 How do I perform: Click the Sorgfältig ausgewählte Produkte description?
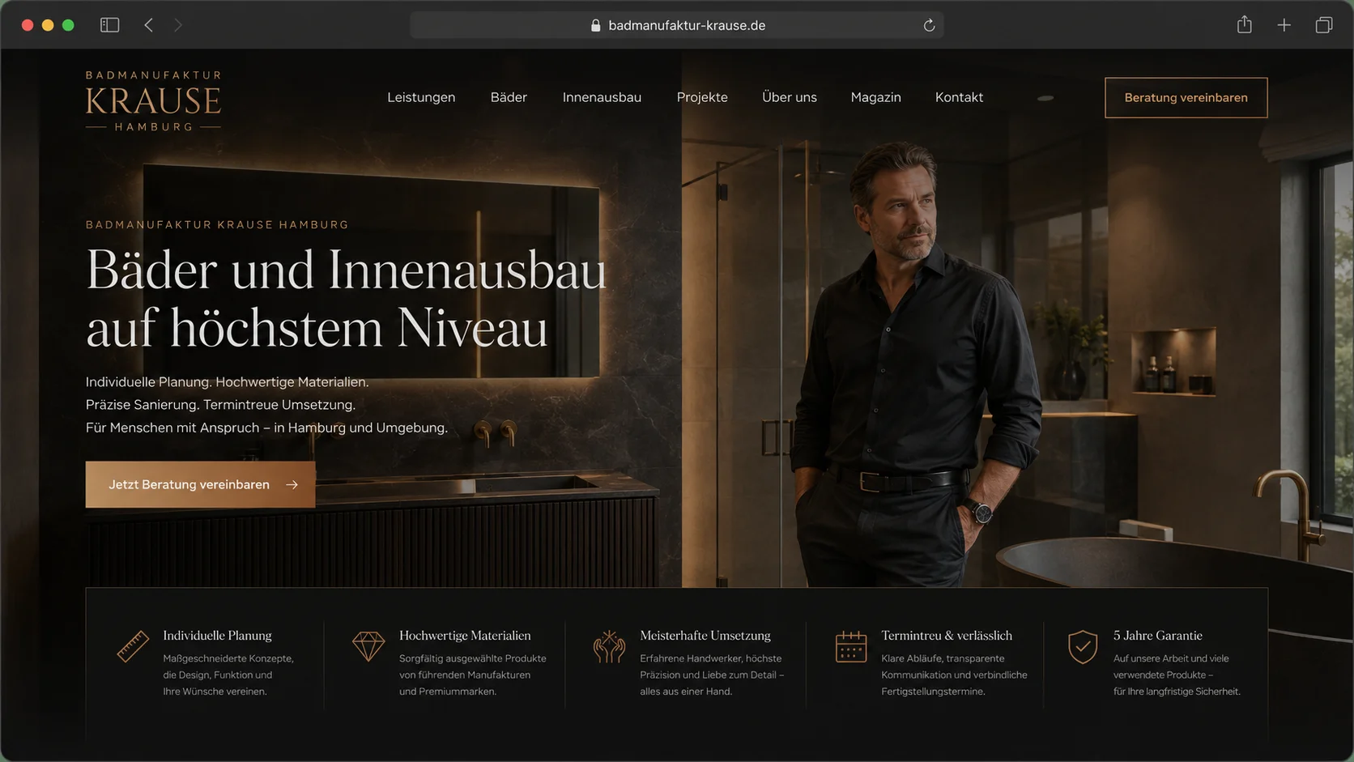click(473, 675)
